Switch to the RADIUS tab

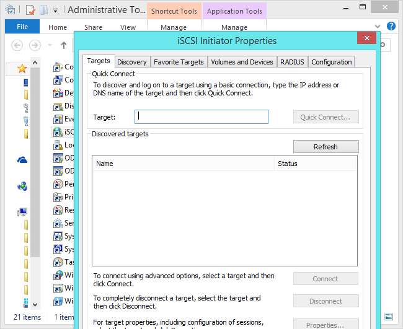(x=292, y=62)
